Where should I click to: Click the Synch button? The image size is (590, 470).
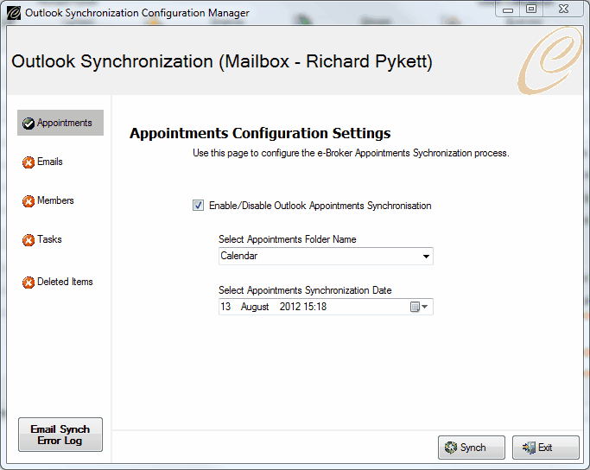472,448
